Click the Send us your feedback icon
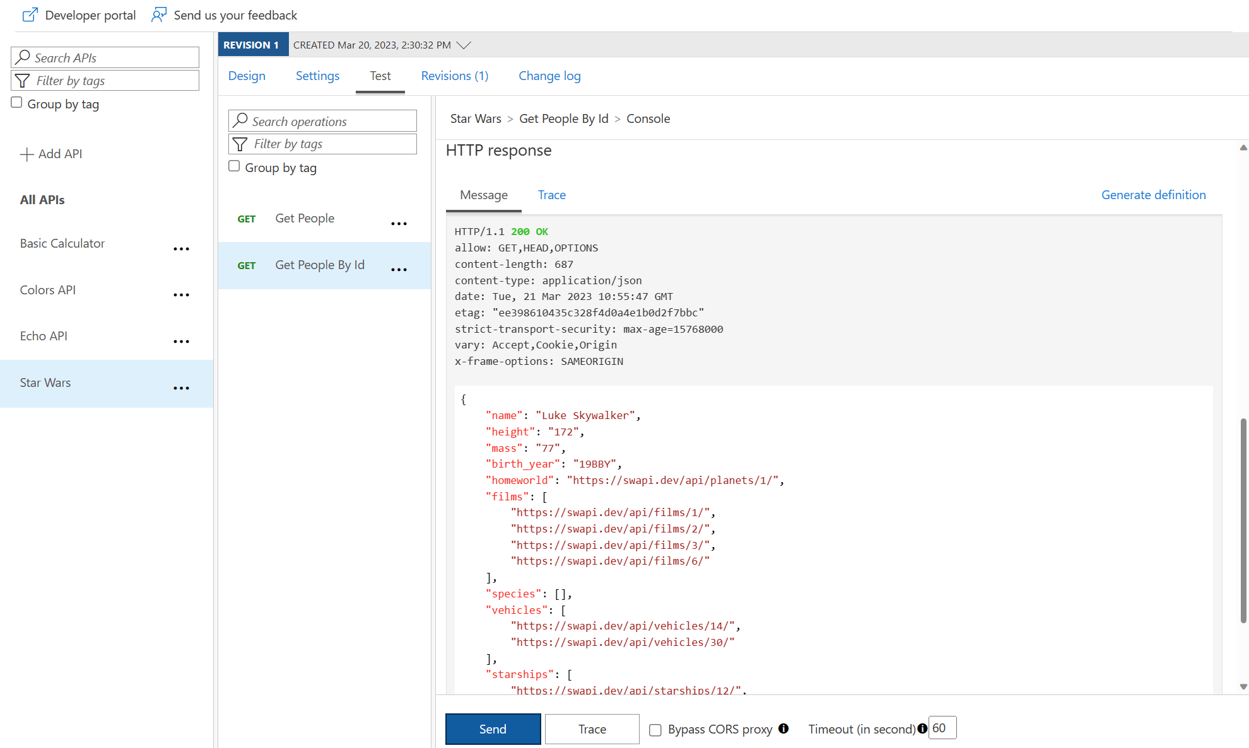 [x=158, y=14]
